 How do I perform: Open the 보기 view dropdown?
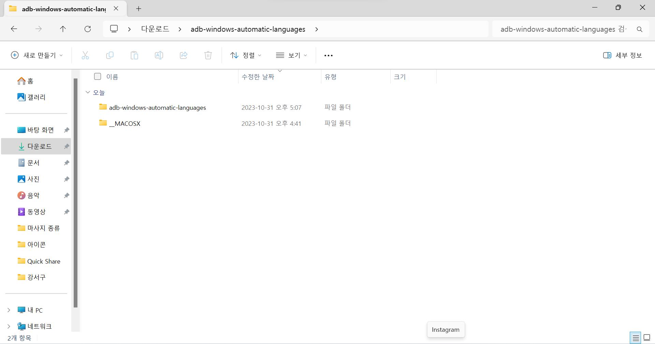[291, 55]
